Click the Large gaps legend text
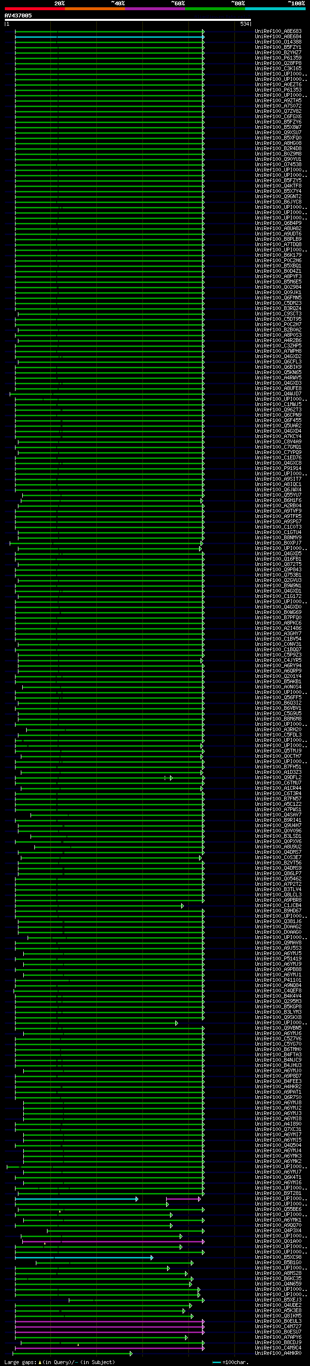This screenshot has width=310, height=1366. click(x=60, y=1362)
